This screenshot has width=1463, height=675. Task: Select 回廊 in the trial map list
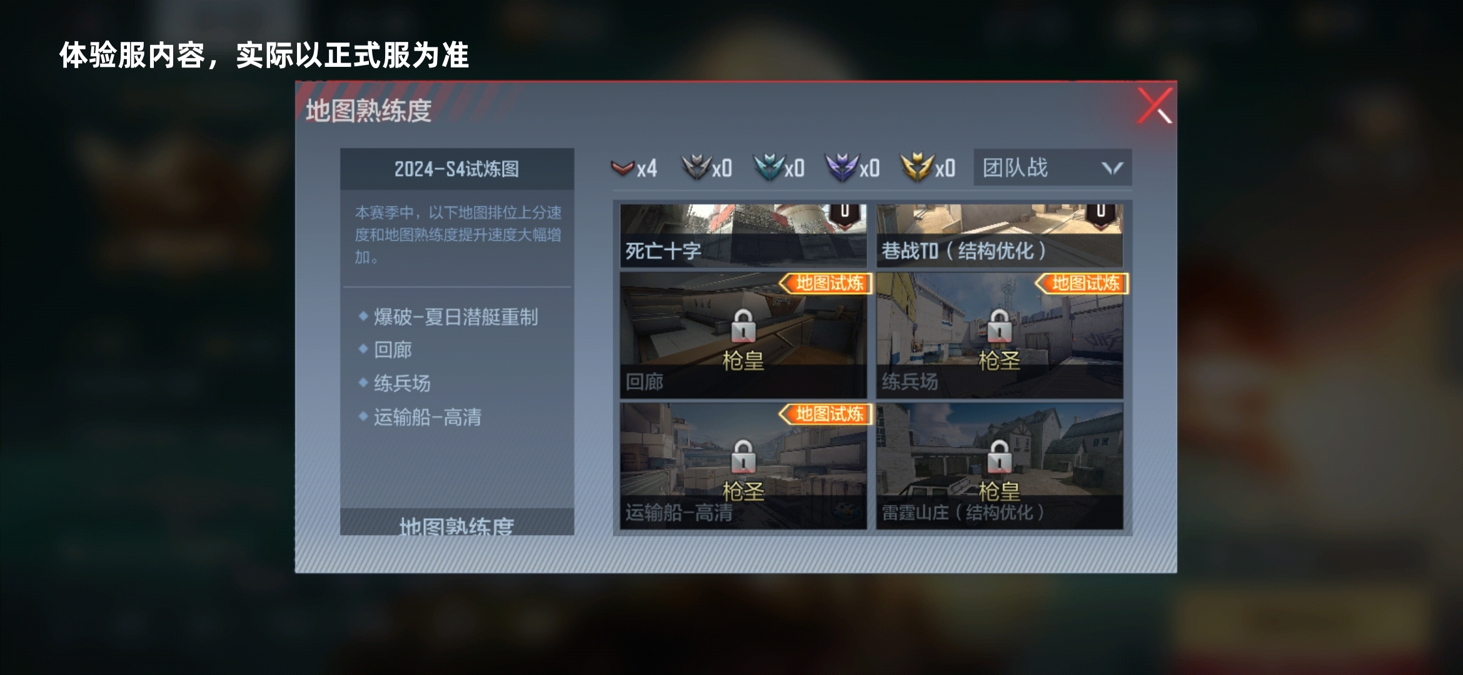393,350
